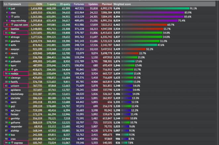Click the purple color square next to ntex

tap(9, 13)
